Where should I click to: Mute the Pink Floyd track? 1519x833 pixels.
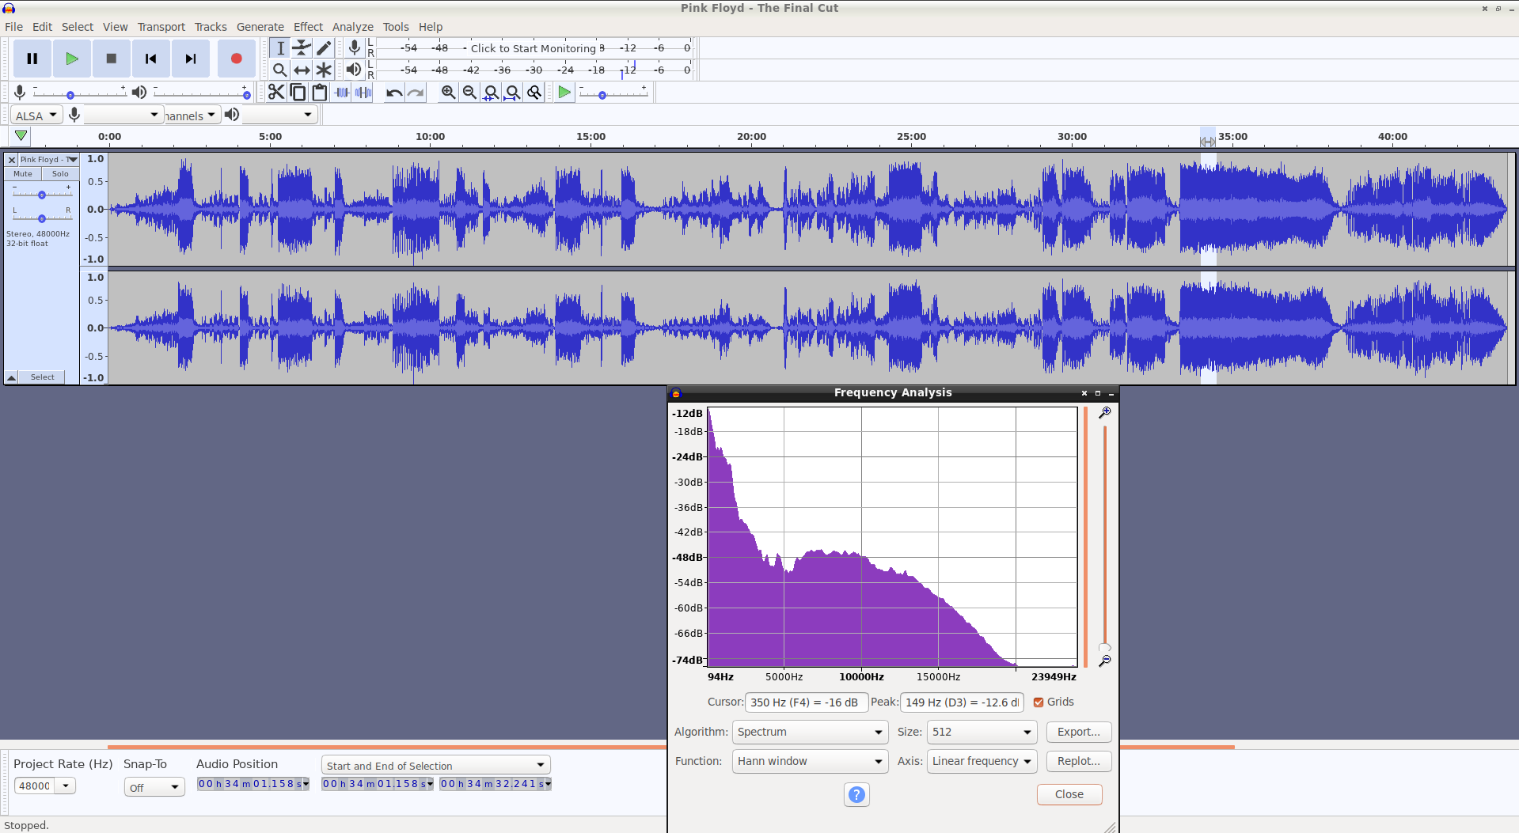[x=23, y=174]
